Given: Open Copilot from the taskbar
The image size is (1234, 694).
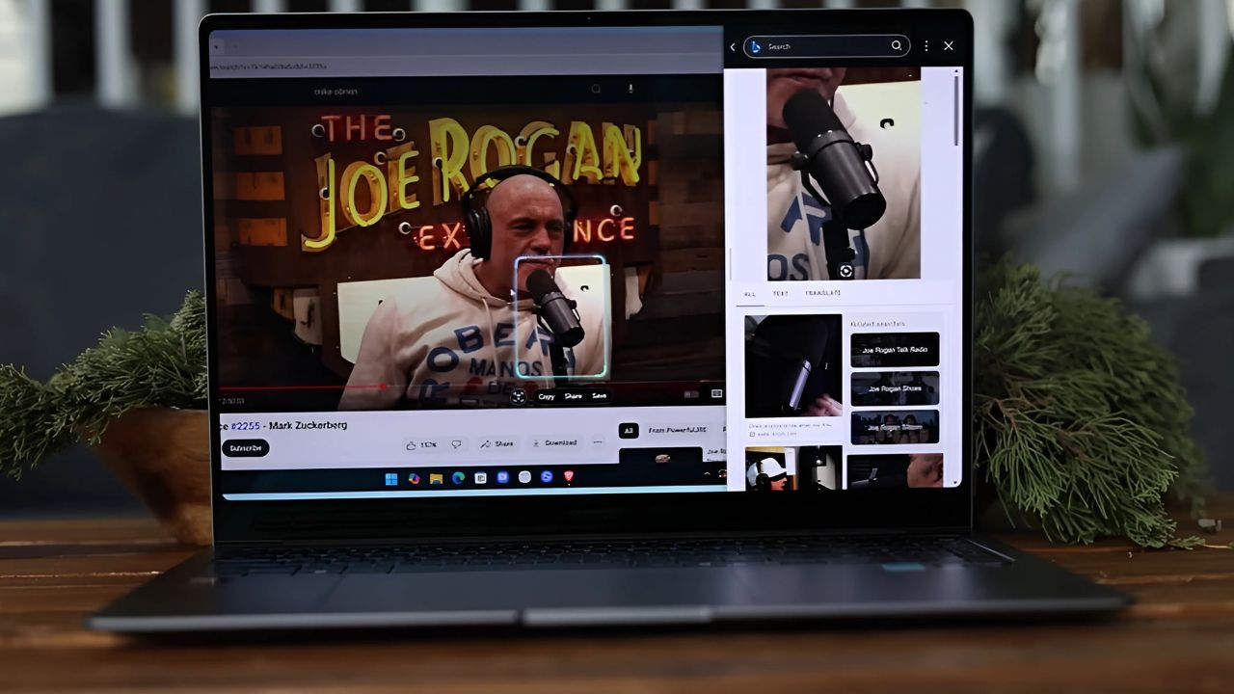Looking at the screenshot, I should (x=414, y=478).
